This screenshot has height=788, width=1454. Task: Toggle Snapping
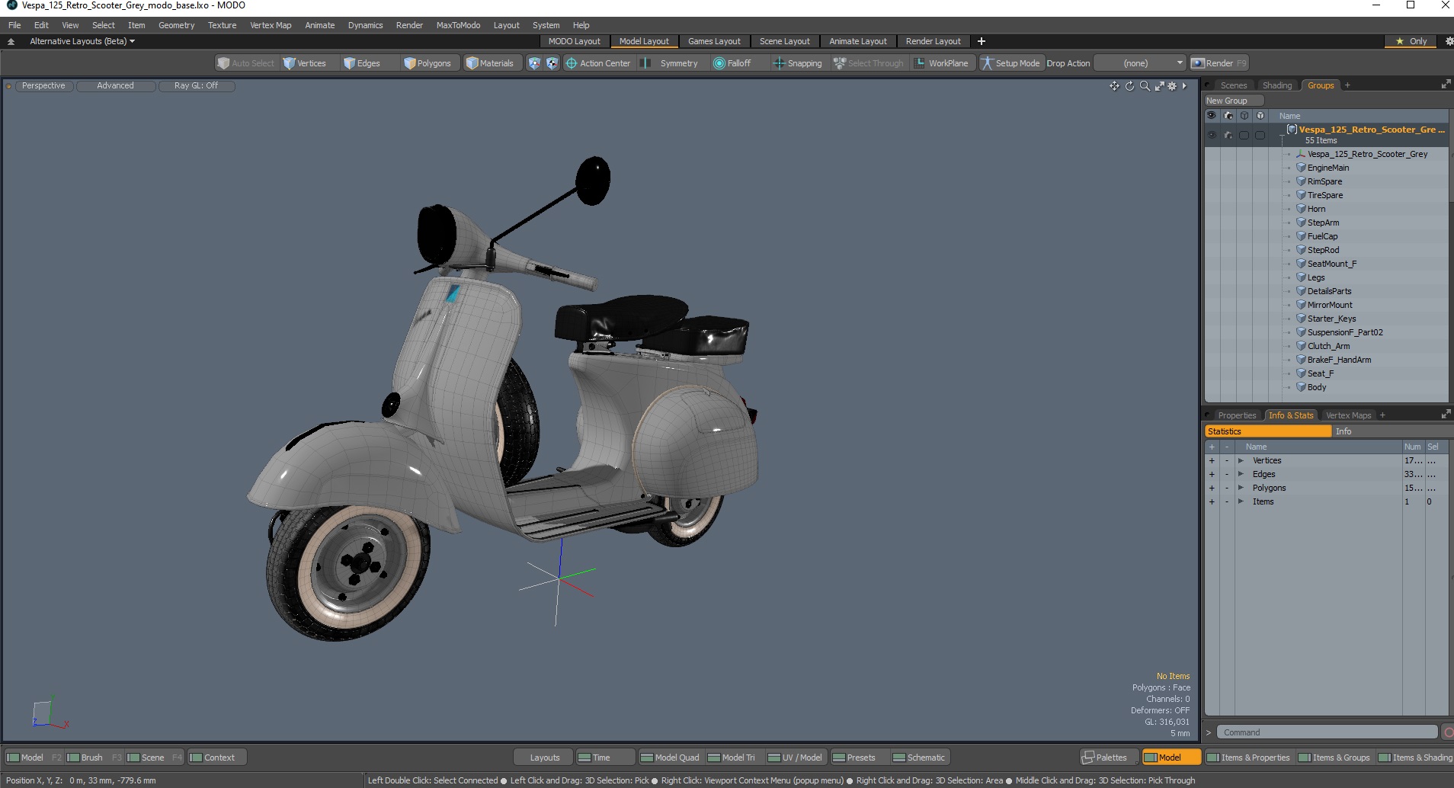798,63
